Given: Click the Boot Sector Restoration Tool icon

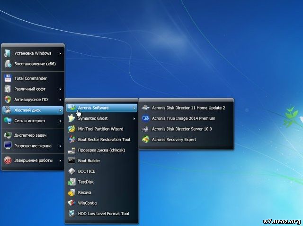Looking at the screenshot, I should tap(71, 140).
